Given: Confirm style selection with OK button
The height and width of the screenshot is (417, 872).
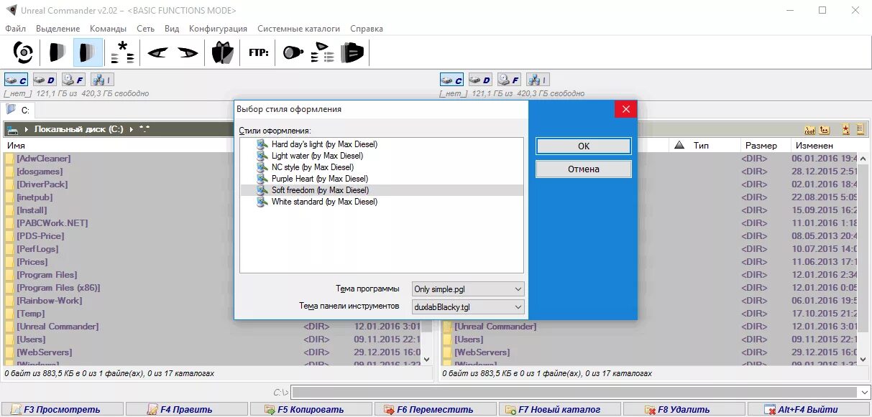Looking at the screenshot, I should [x=584, y=146].
